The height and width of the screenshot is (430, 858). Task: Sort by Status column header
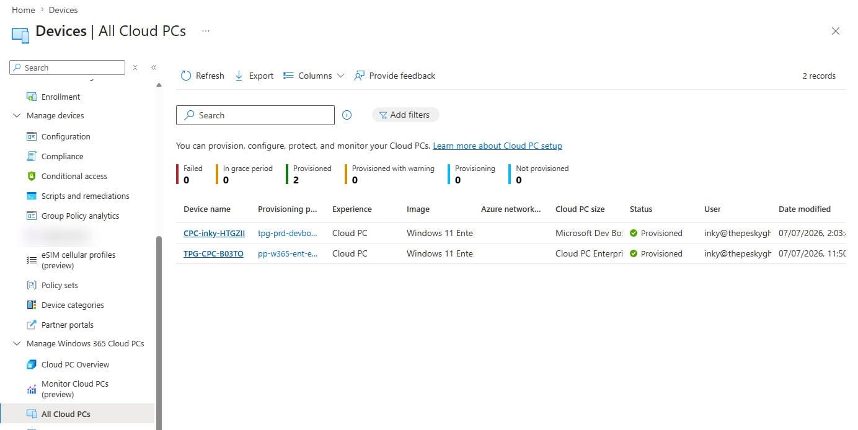point(641,209)
